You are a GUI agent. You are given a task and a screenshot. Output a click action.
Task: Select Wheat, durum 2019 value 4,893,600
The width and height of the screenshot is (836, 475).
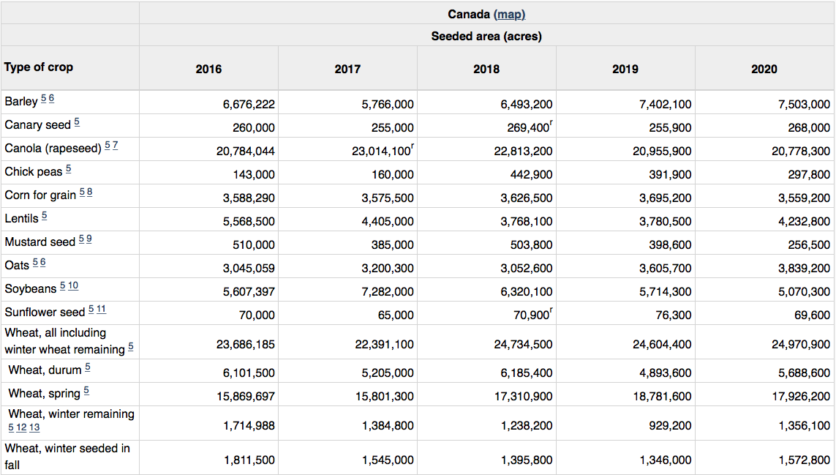(x=666, y=373)
